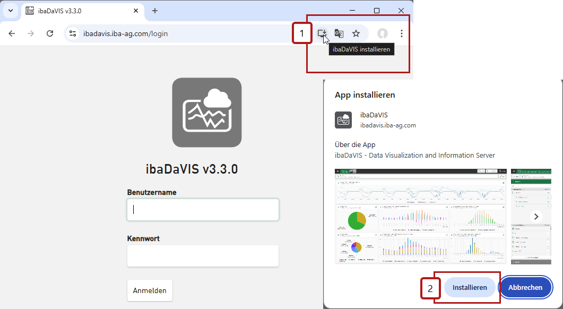
Task: Minimize the Chrome window
Action: 352,11
